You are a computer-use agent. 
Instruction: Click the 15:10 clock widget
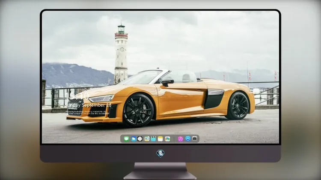pyautogui.click(x=77, y=96)
